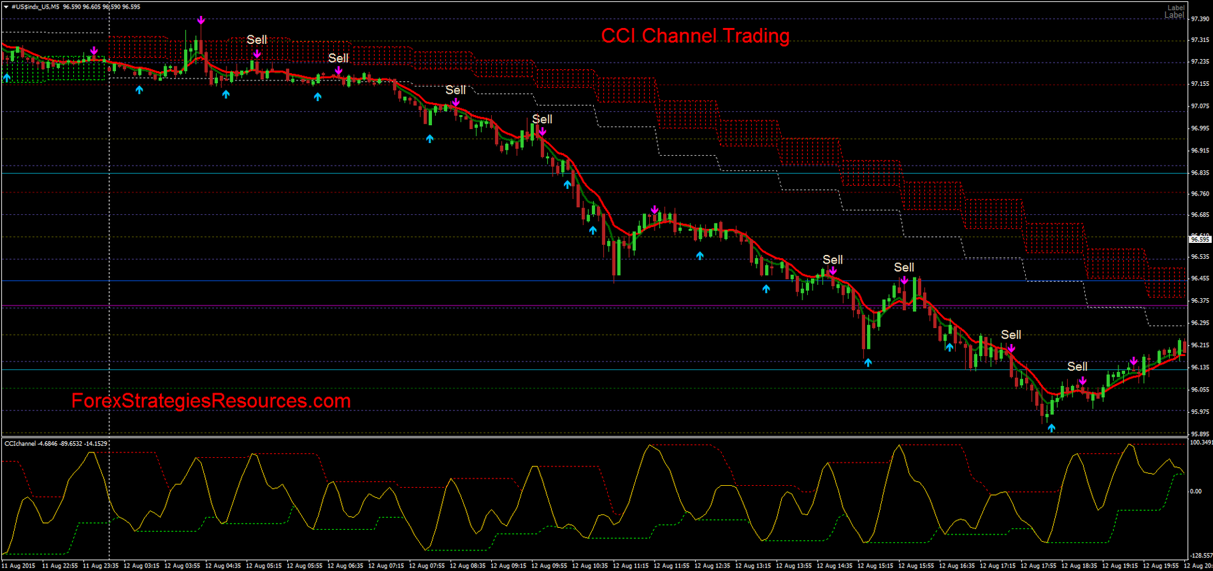The image size is (1213, 571).
Task: Click the 12 Aug 11:15 time label
Action: (x=630, y=566)
